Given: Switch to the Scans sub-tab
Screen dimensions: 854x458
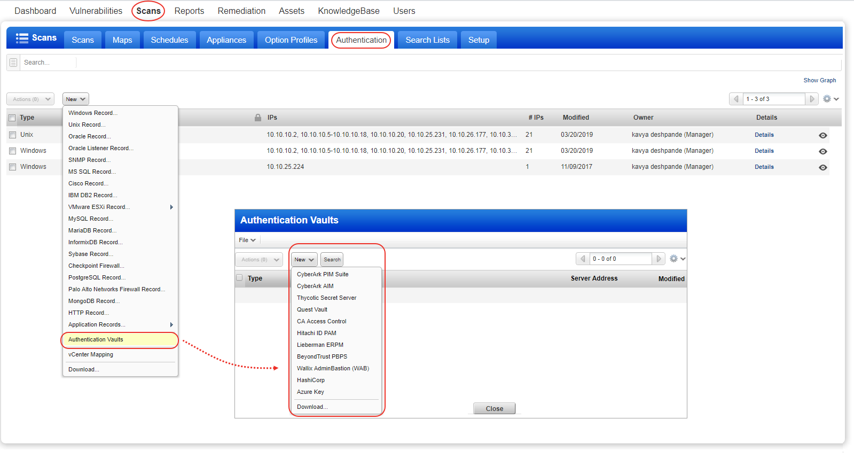Looking at the screenshot, I should pyautogui.click(x=83, y=40).
